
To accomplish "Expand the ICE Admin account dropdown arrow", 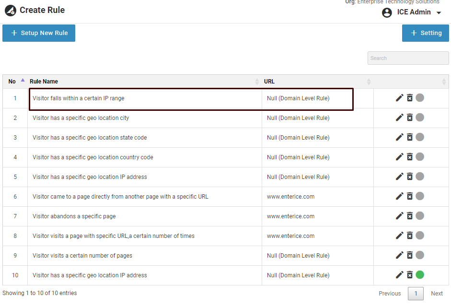I will pos(439,13).
